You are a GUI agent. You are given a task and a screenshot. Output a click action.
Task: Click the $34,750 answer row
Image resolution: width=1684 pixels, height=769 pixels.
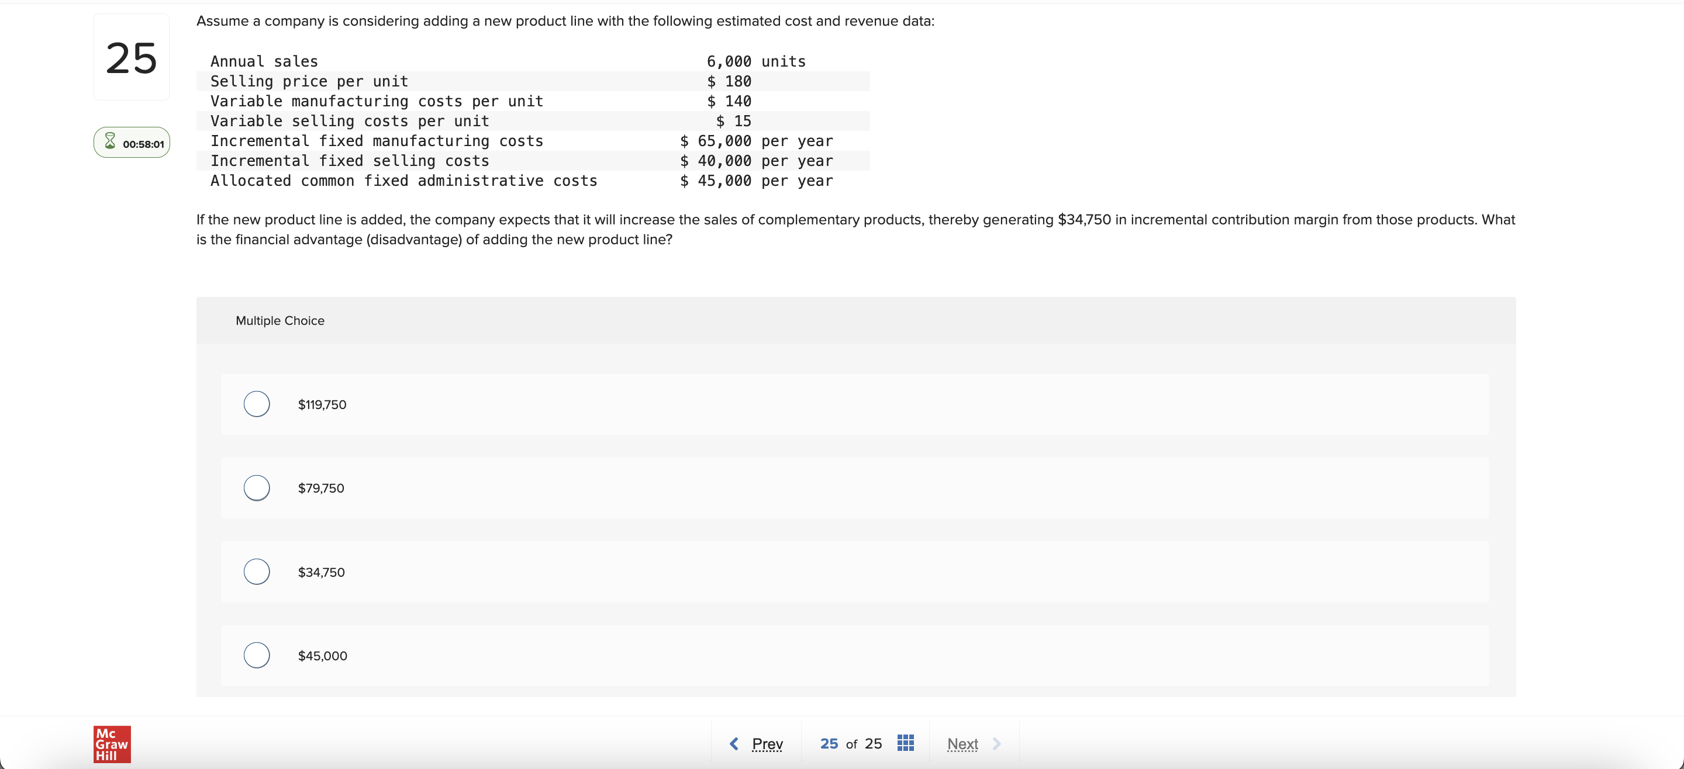point(854,571)
